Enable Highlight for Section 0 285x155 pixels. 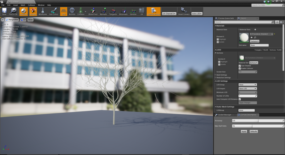(219, 62)
